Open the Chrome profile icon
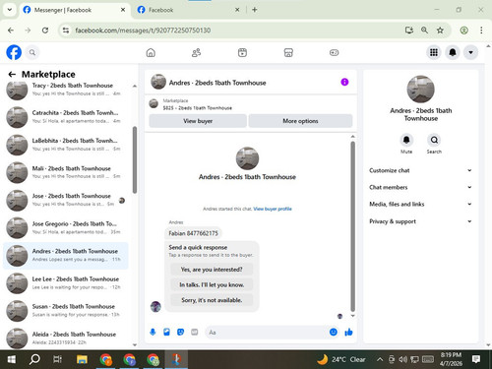The width and height of the screenshot is (492, 369). (463, 31)
